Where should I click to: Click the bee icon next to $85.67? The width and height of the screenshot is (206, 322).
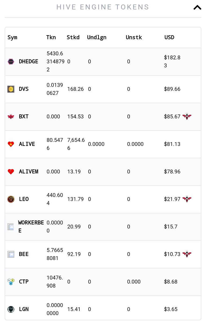[x=187, y=116]
